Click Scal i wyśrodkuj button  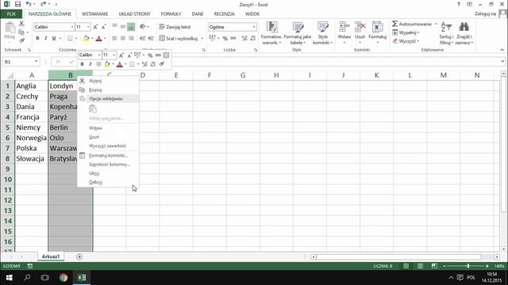tap(179, 39)
